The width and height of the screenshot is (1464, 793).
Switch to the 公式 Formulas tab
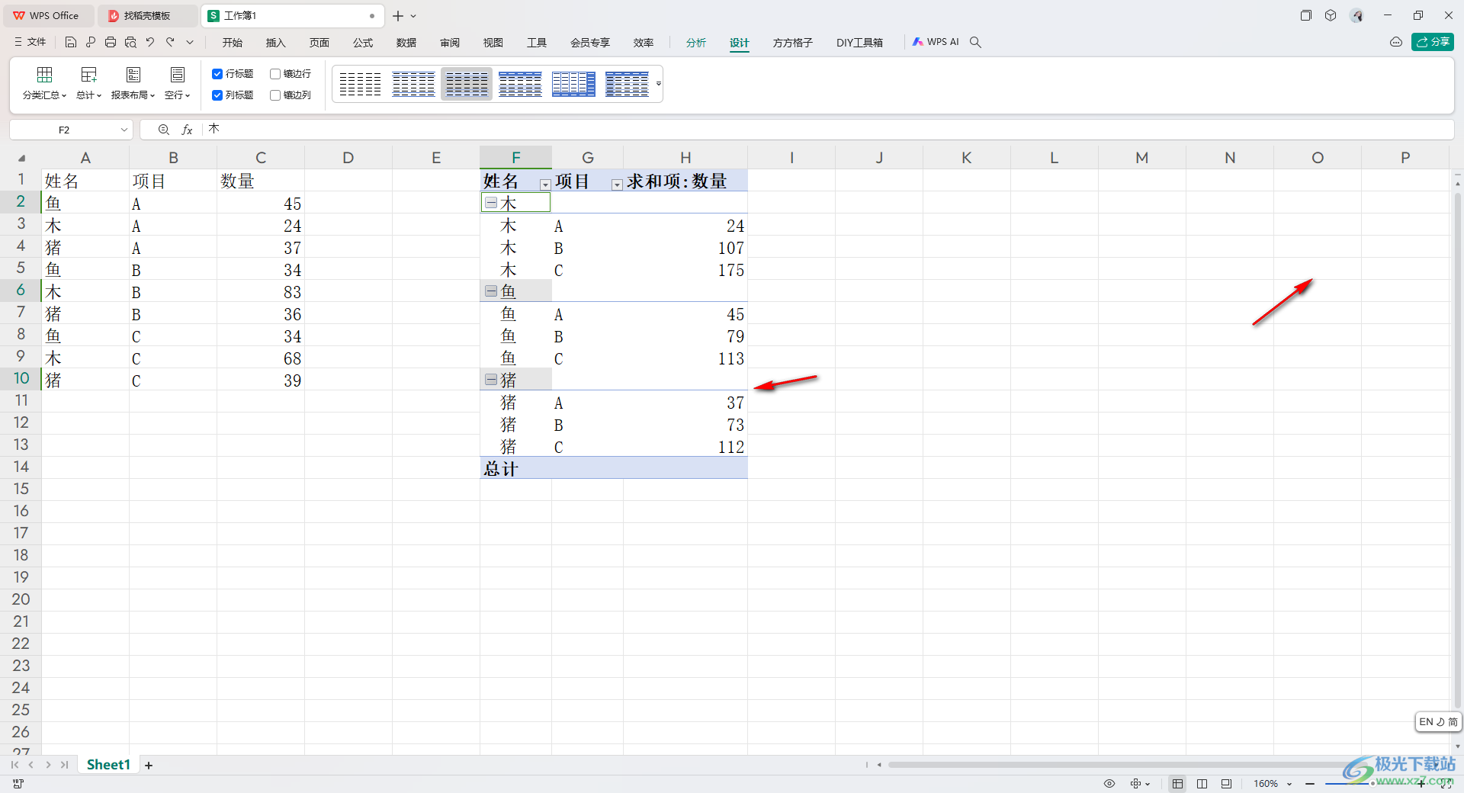363,43
